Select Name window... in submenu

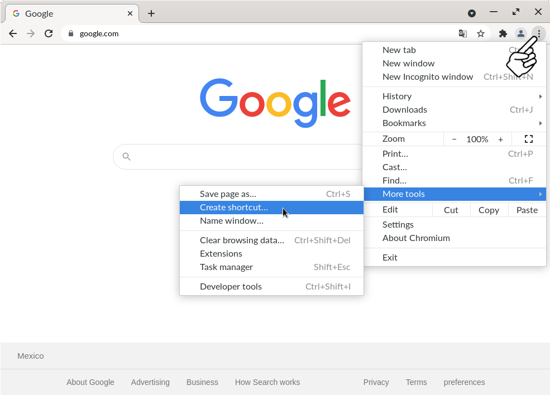point(271,221)
